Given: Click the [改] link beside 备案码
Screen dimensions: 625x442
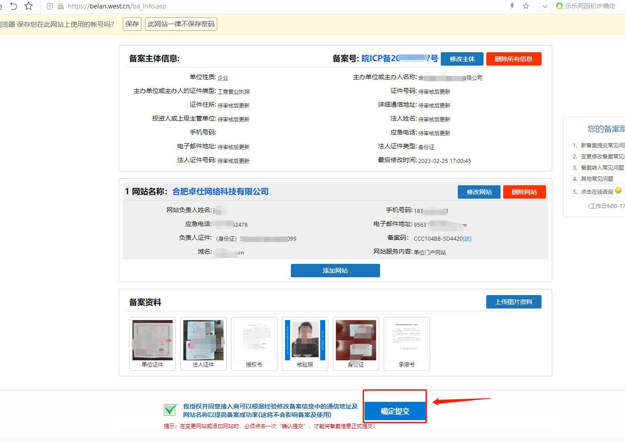Looking at the screenshot, I should click(x=468, y=239).
